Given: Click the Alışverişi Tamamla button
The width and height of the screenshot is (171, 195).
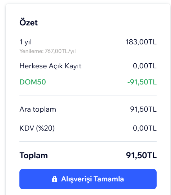Looking at the screenshot, I should click(88, 179).
